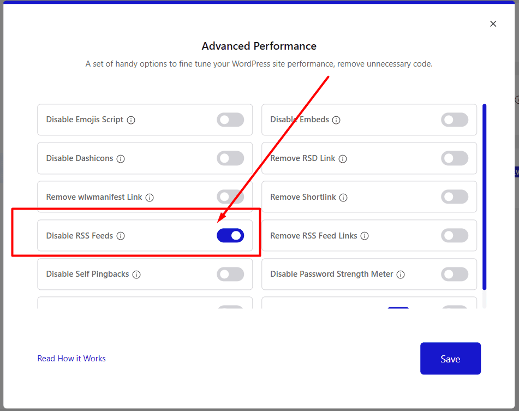Screen dimensions: 519x411
Task: Open info tooltip for Remove wlwmanifest Link
Action: 150,198
